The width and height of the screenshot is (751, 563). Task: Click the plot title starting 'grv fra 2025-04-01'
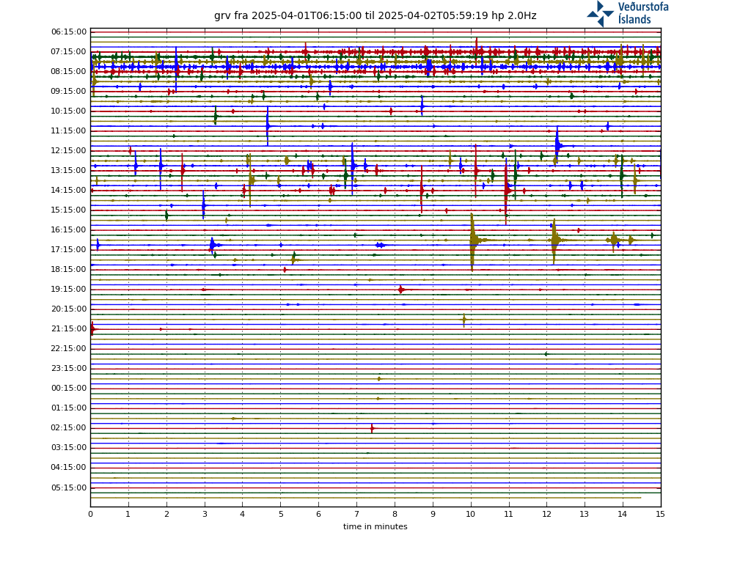coord(375,16)
